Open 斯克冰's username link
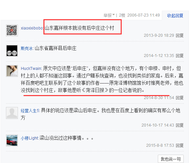 click(27, 48)
